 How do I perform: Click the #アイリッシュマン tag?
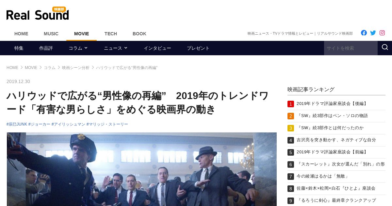68,124
